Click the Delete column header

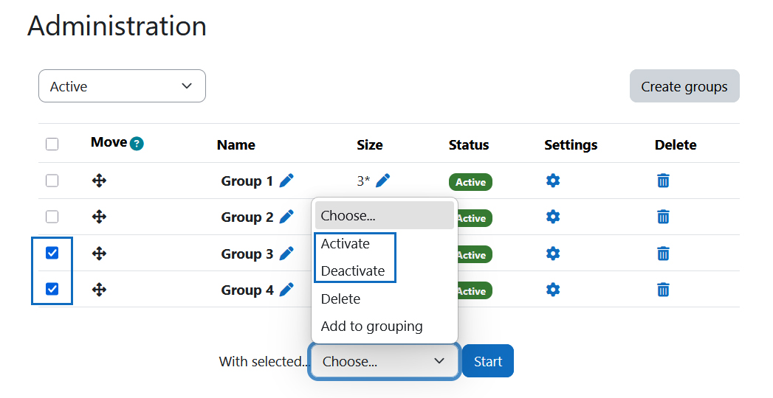(x=676, y=144)
